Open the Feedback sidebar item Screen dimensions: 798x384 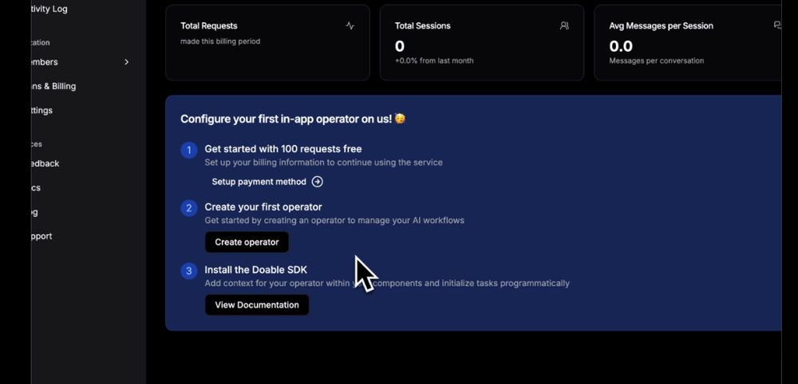pos(45,163)
